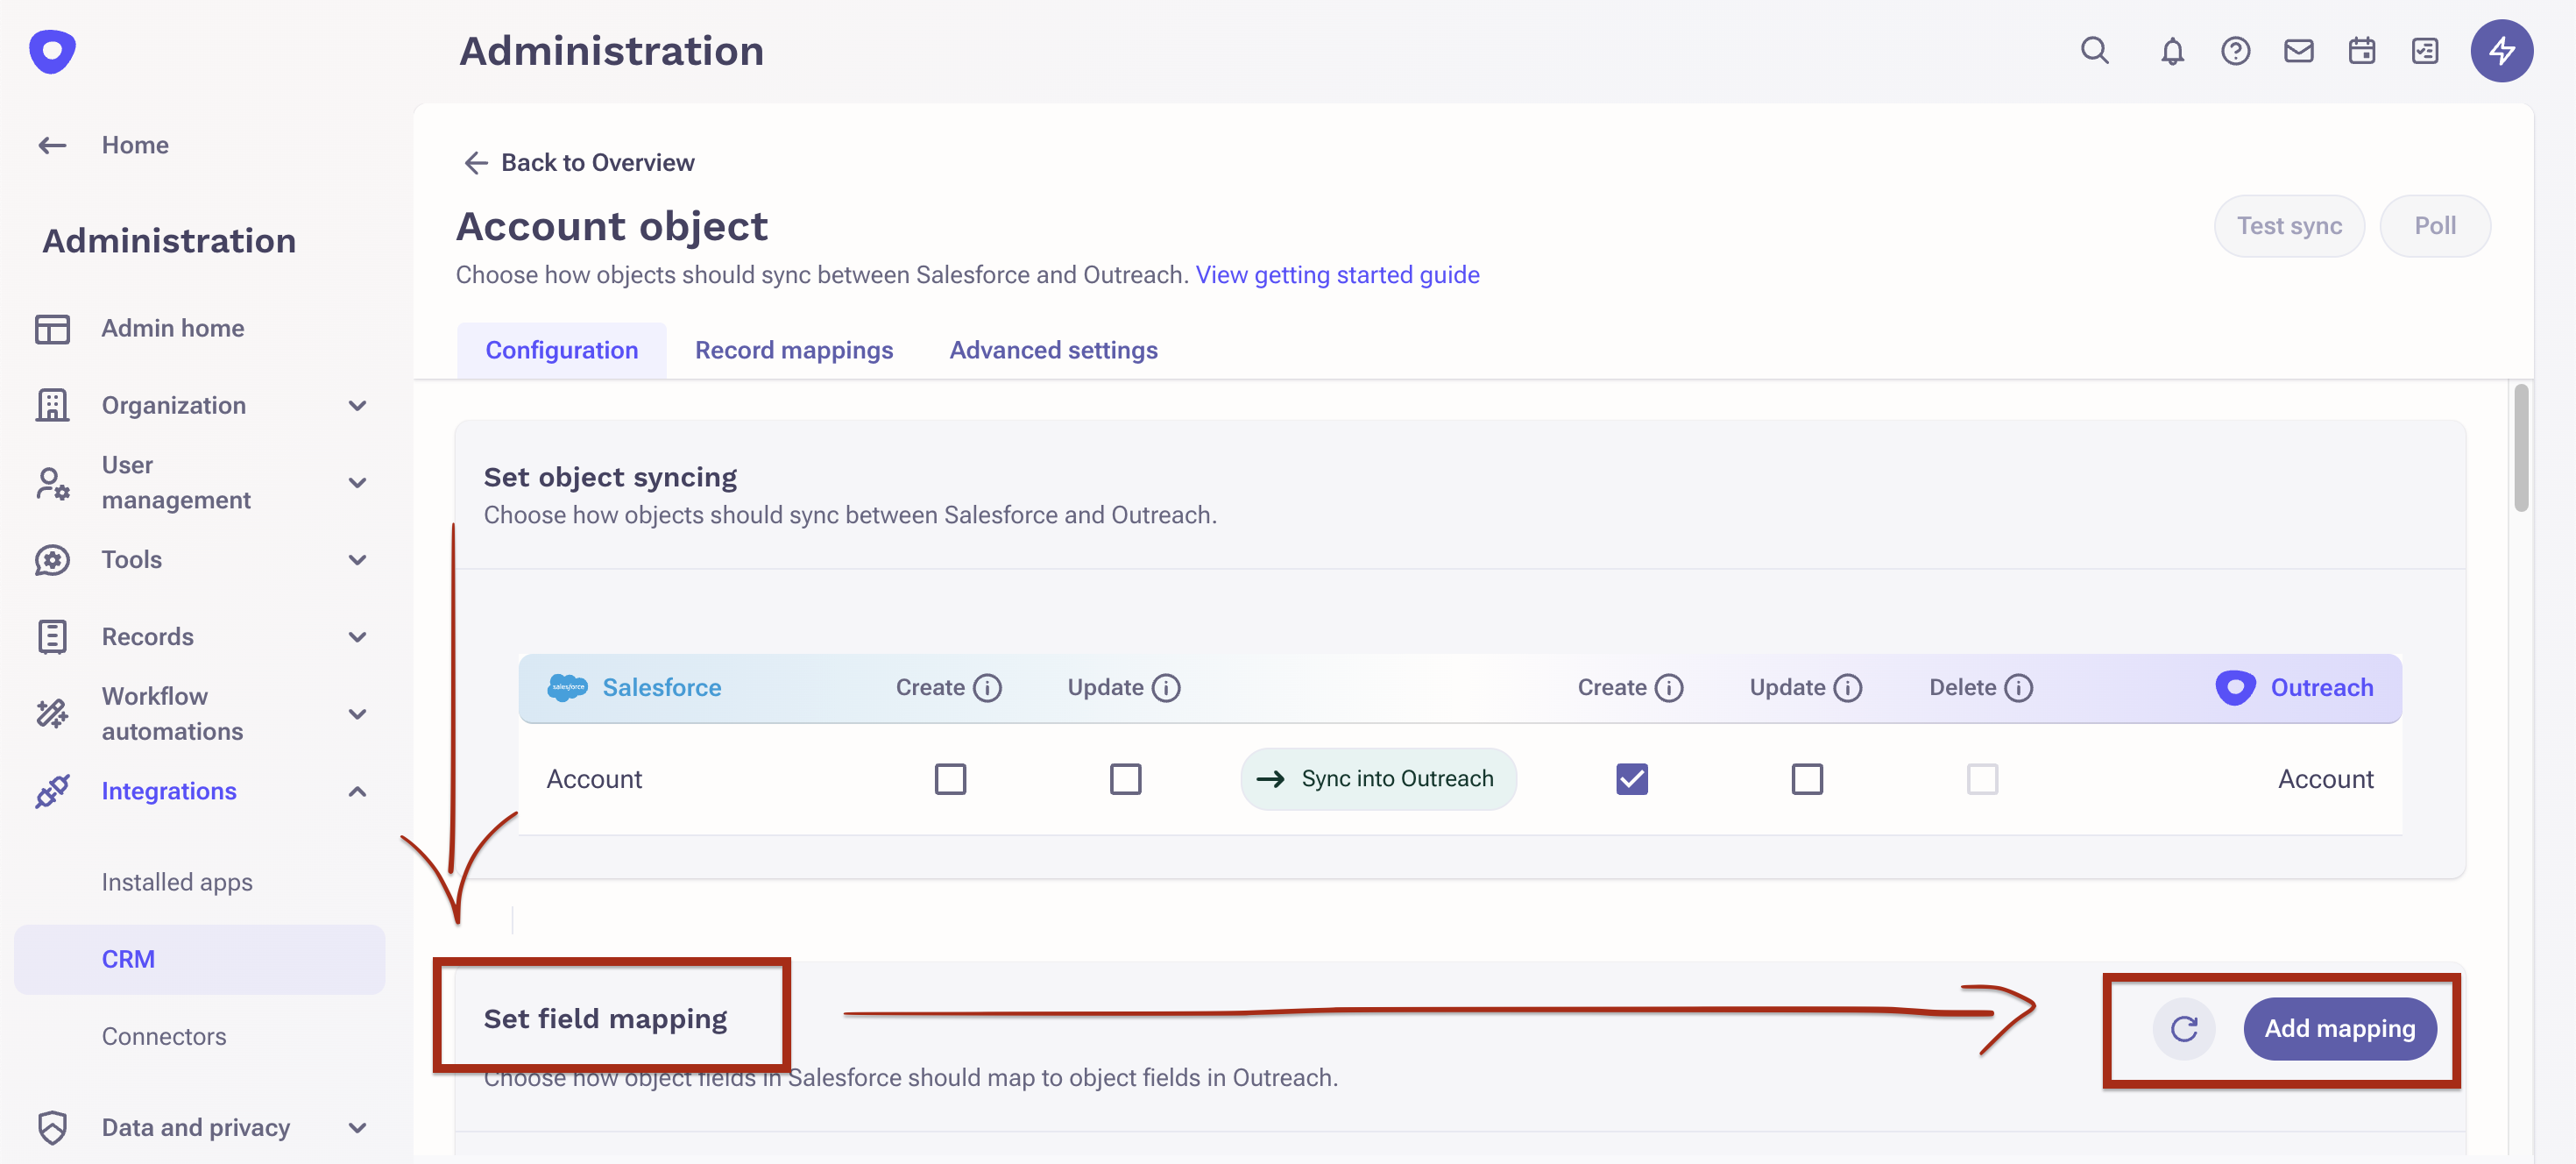Open notifications bell icon

[2171, 51]
